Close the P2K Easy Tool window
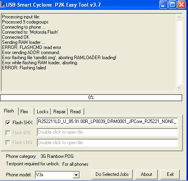 [182, 5]
